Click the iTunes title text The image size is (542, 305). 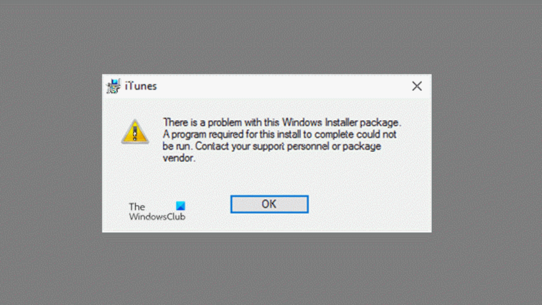pos(140,86)
